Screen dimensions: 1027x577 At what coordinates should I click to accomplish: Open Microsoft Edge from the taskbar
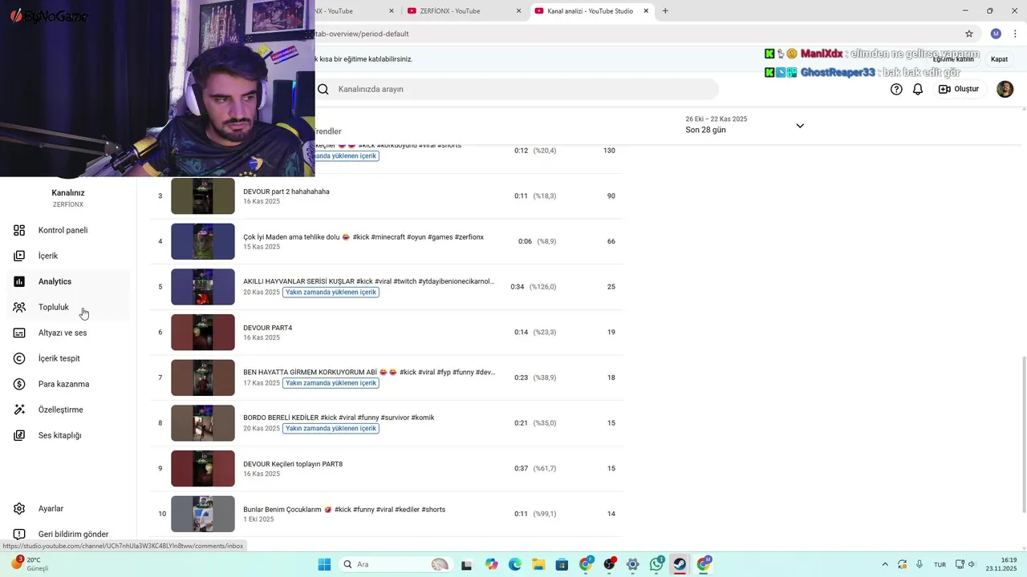[515, 564]
